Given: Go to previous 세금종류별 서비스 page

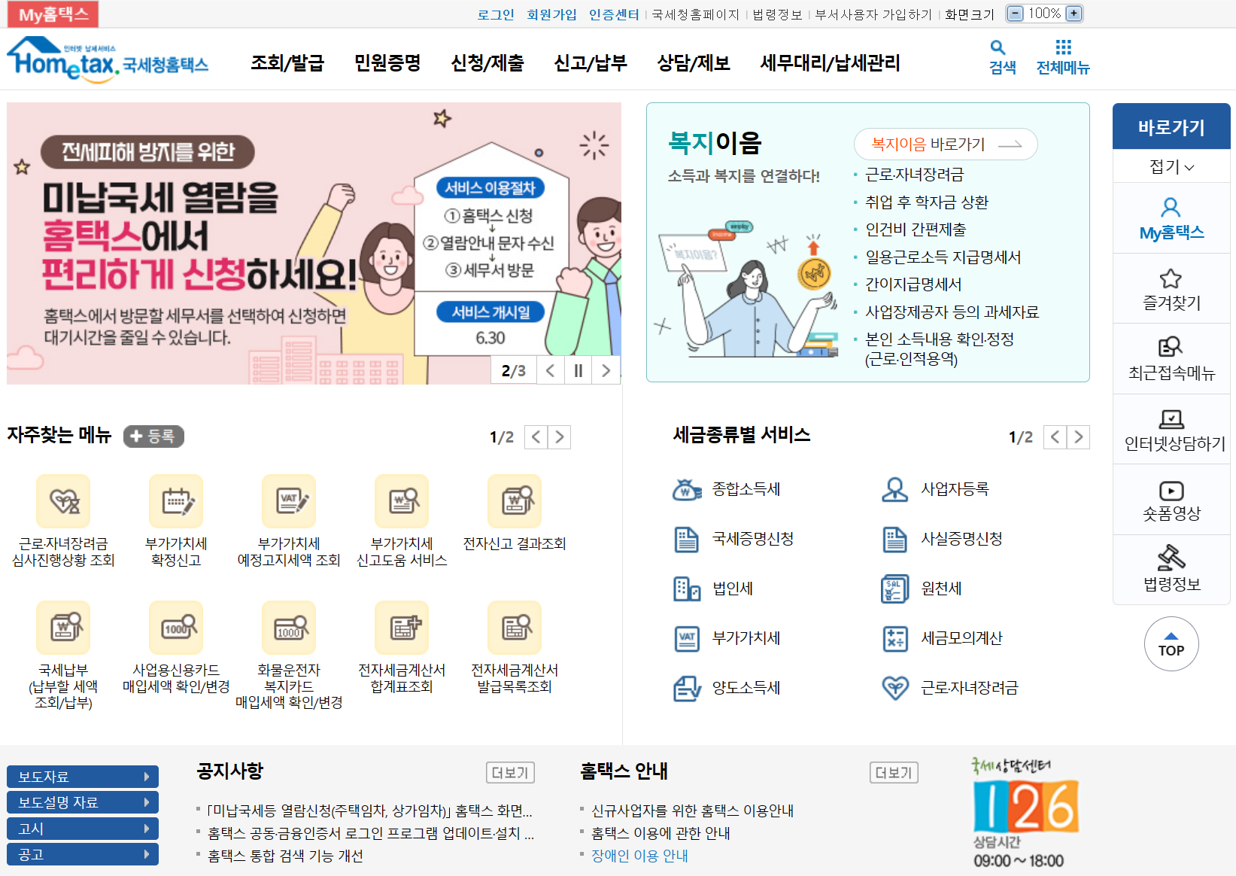Looking at the screenshot, I should coord(1055,437).
